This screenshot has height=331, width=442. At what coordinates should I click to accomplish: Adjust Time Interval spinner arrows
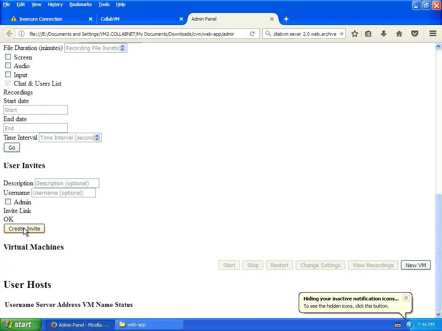pyautogui.click(x=97, y=137)
